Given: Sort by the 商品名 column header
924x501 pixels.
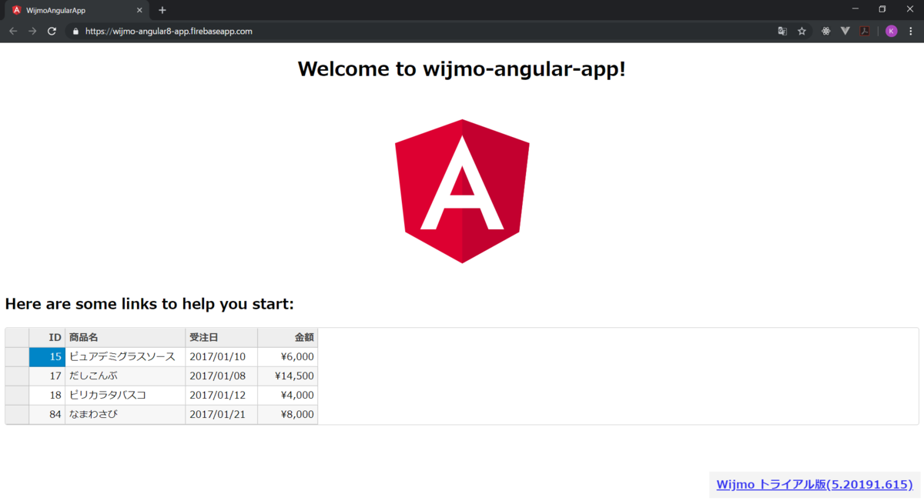Looking at the screenshot, I should coord(126,337).
